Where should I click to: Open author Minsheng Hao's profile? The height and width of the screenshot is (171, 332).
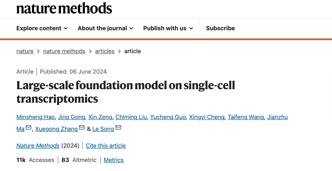pos(35,117)
